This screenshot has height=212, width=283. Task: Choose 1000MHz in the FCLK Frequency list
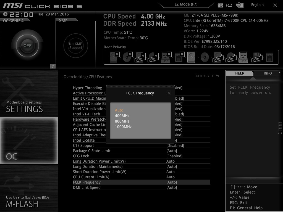pyautogui.click(x=123, y=127)
